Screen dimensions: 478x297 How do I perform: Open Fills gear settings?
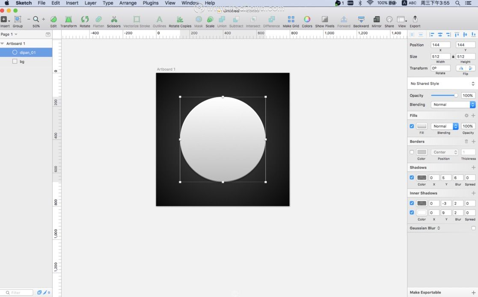pos(466,116)
